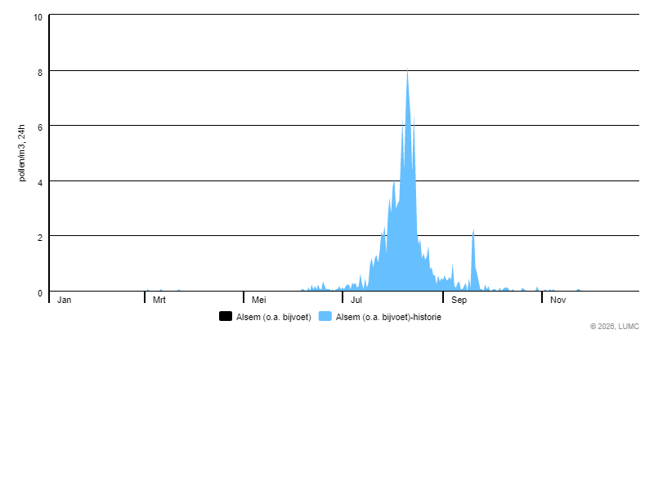Click the y-axis value 10
Viewport: 654px width, 490px height.
click(x=38, y=17)
